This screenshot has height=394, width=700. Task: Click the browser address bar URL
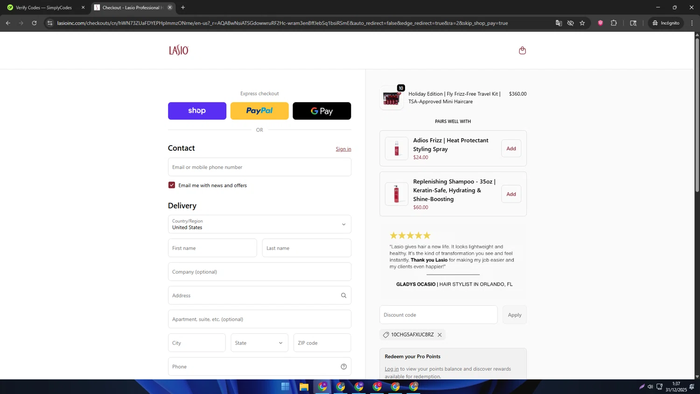(x=282, y=23)
